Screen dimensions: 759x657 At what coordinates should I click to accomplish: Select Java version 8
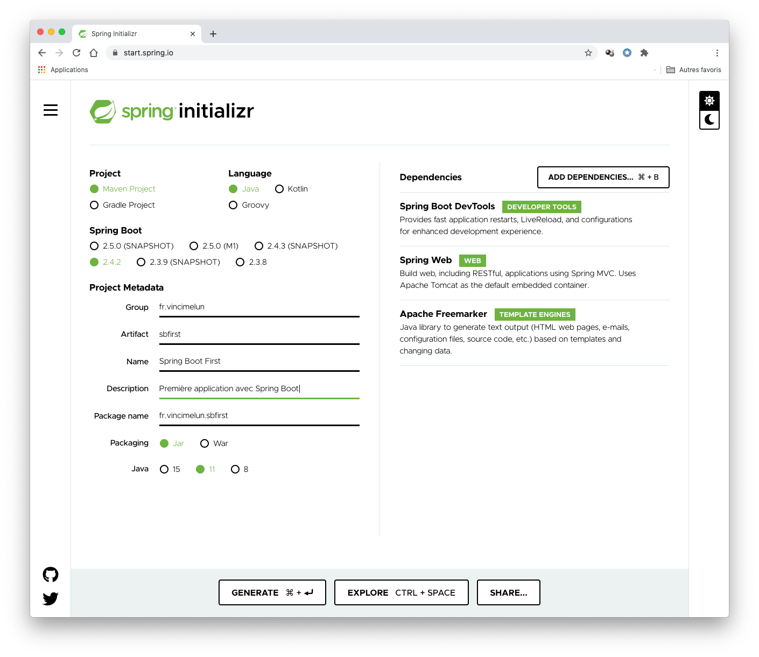click(x=240, y=469)
